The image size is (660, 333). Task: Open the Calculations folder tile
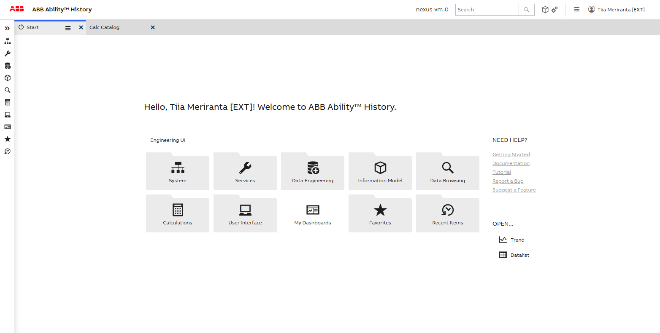(178, 213)
